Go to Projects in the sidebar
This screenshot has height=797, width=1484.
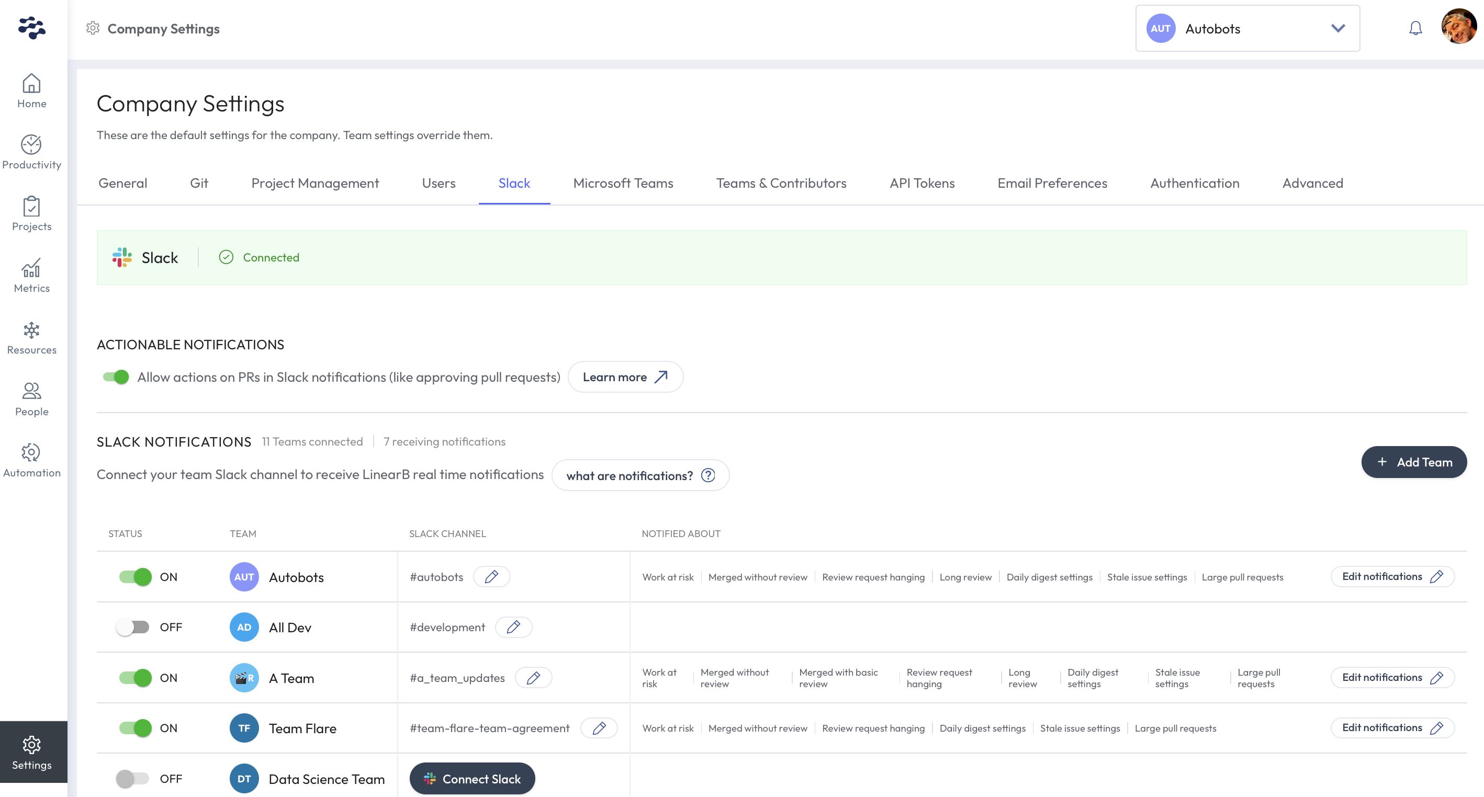(x=32, y=214)
